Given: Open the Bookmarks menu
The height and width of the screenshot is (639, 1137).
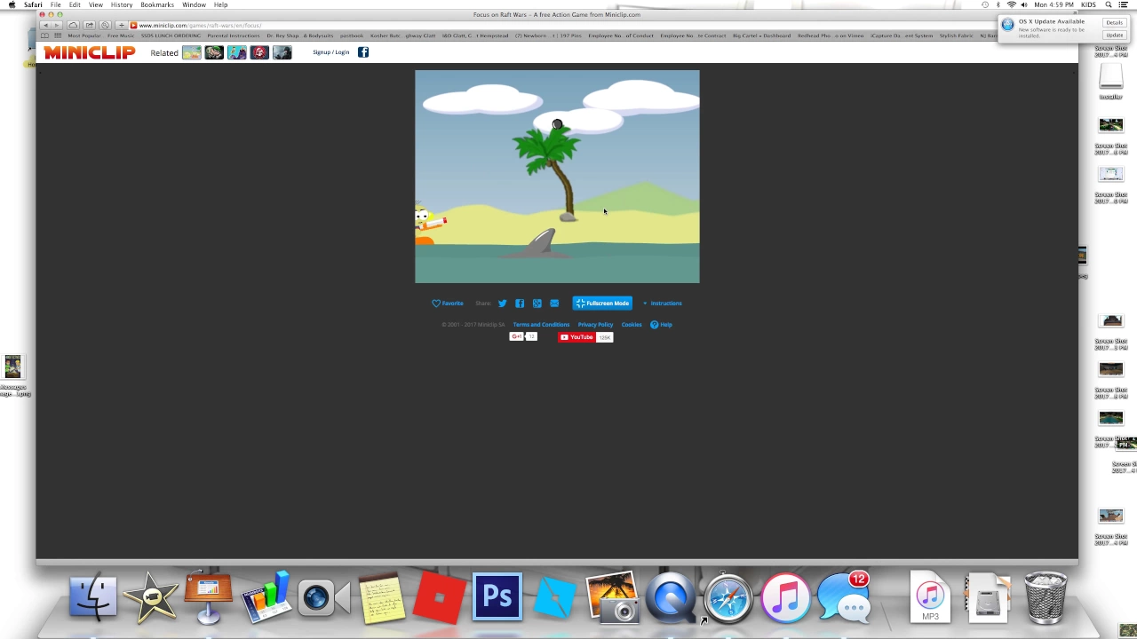Looking at the screenshot, I should coord(157,4).
